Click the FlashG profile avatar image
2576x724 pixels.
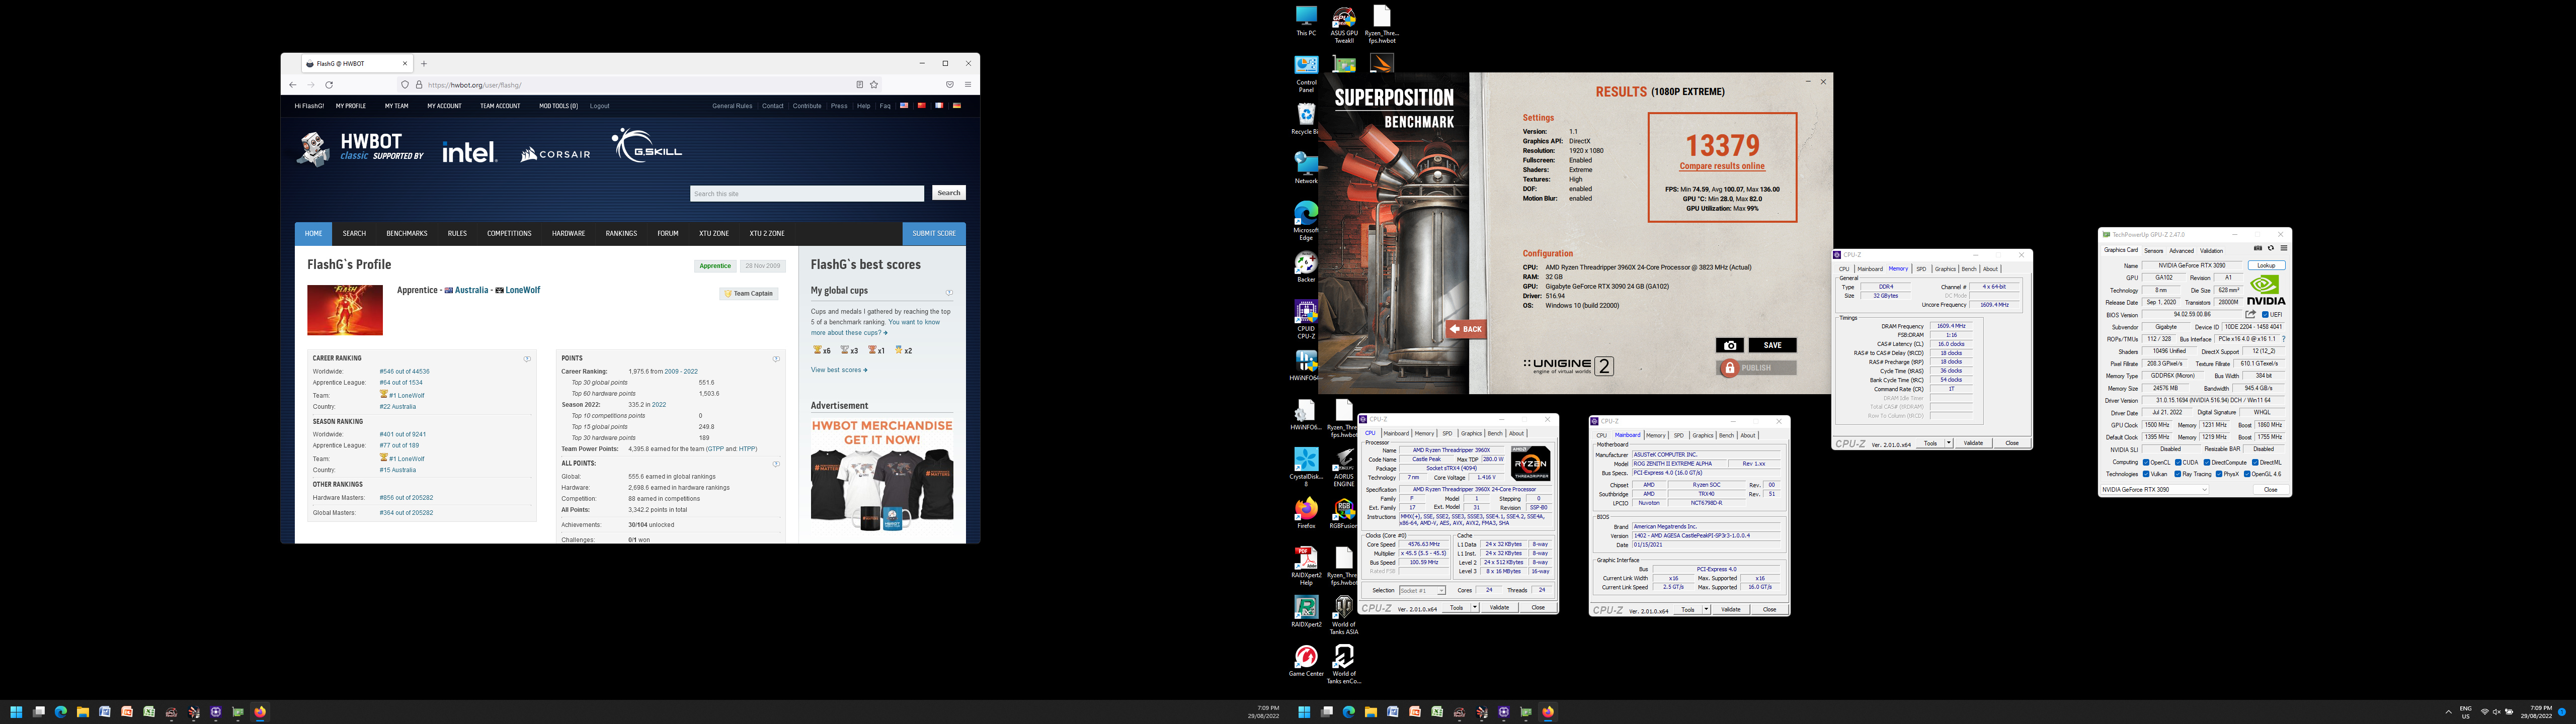point(345,310)
